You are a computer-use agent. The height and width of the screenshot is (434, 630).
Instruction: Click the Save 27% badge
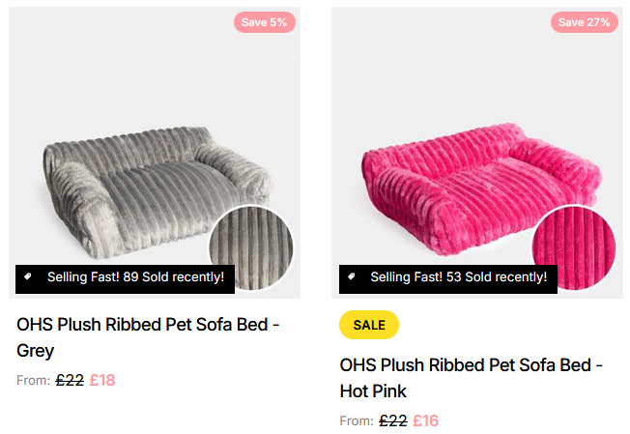pos(584,22)
